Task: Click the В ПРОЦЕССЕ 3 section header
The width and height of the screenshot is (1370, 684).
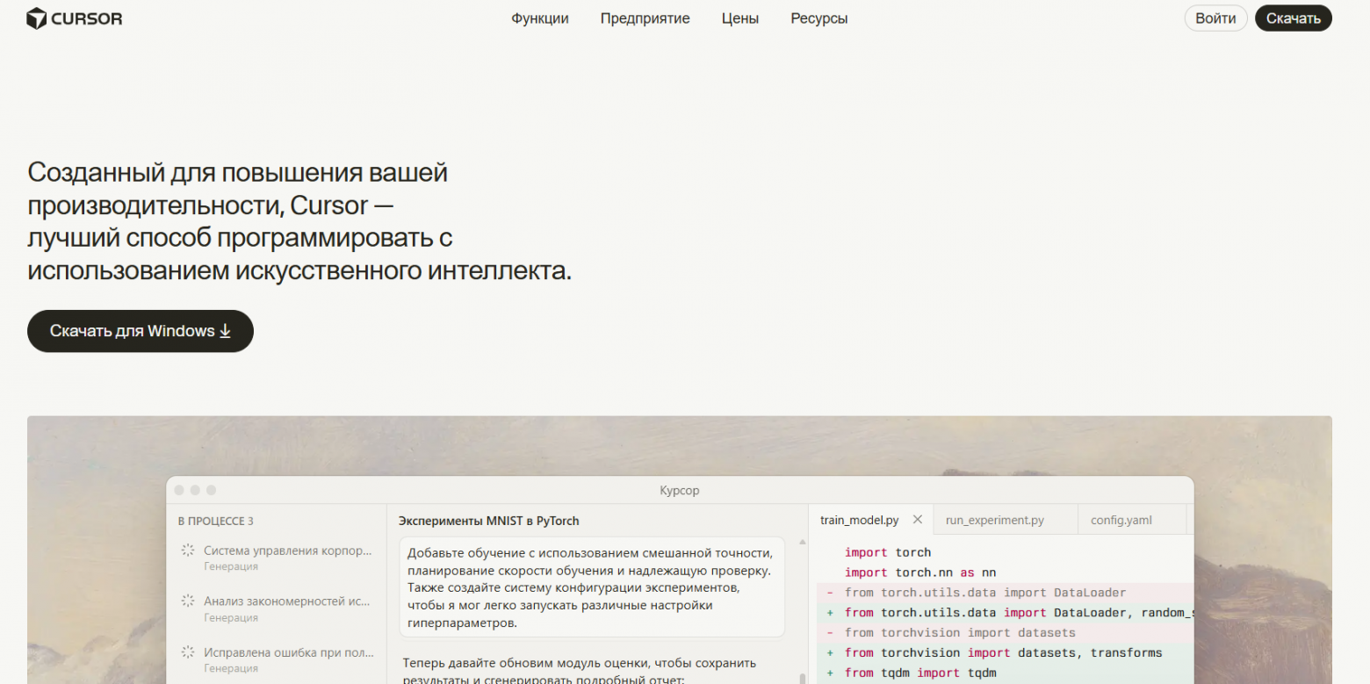Action: pyautogui.click(x=215, y=521)
